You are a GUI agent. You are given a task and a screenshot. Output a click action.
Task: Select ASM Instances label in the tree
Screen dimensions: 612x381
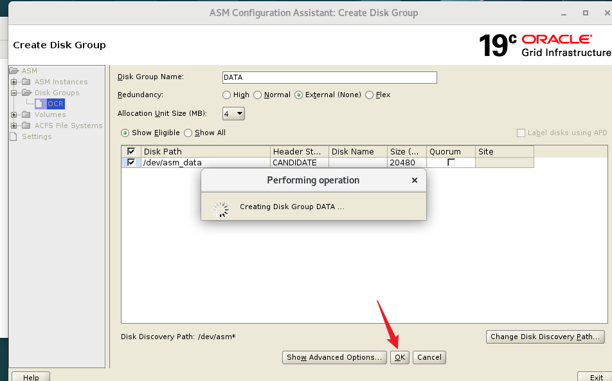point(61,82)
